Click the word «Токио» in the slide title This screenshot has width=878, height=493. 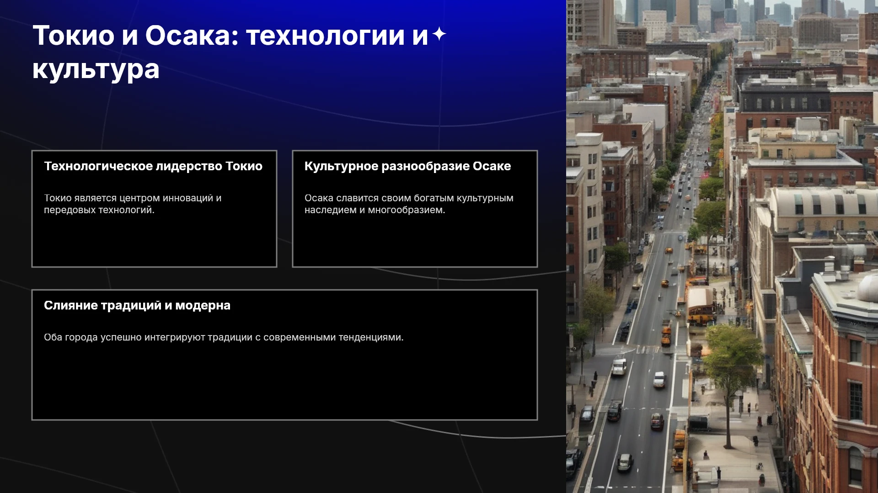[74, 36]
